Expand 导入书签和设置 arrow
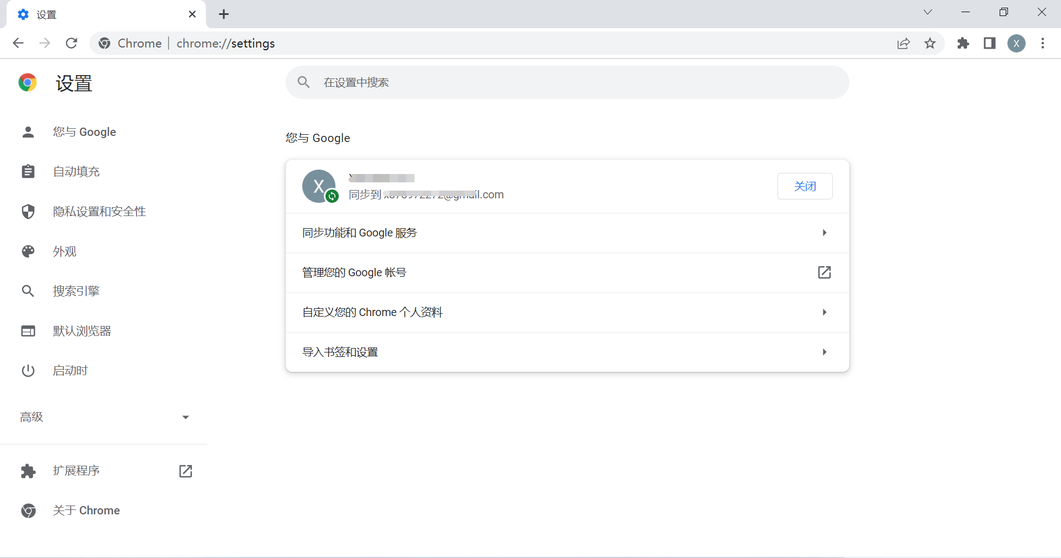Image resolution: width=1061 pixels, height=558 pixels. point(824,352)
